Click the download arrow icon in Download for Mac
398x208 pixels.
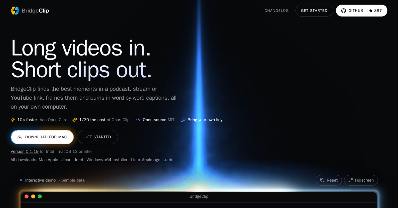(20, 137)
